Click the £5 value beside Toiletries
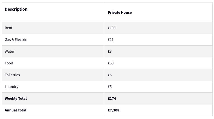The width and height of the screenshot is (214, 119). click(x=110, y=75)
